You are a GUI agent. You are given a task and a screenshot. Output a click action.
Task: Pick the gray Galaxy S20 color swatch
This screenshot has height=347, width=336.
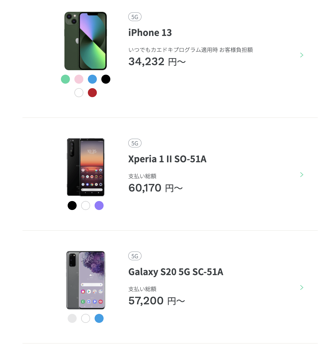point(72,318)
